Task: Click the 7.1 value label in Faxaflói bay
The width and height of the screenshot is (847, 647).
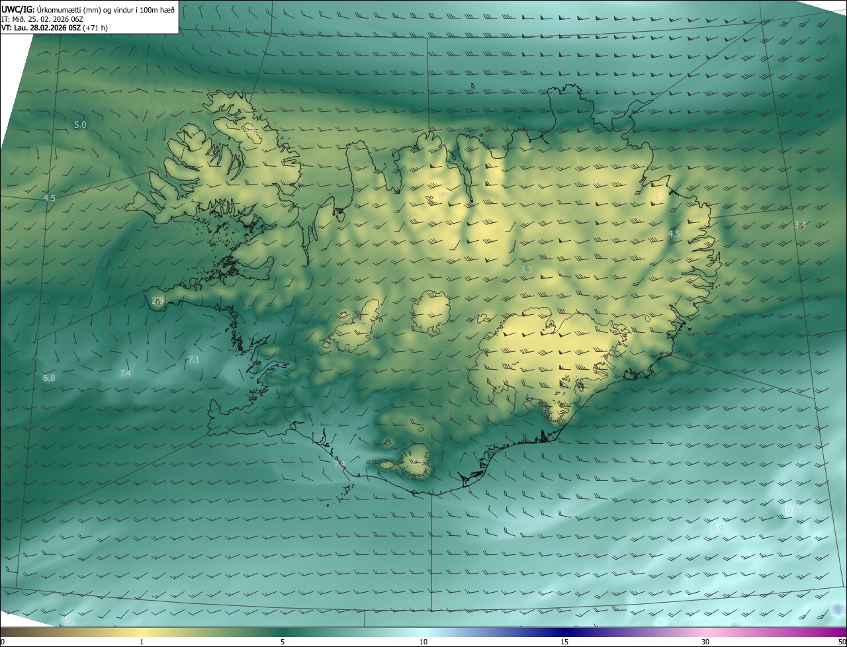Action: tap(194, 360)
